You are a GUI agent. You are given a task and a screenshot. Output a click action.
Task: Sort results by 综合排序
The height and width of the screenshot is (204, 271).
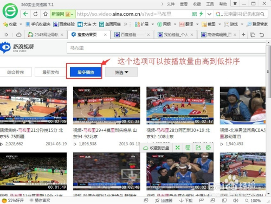16,72
